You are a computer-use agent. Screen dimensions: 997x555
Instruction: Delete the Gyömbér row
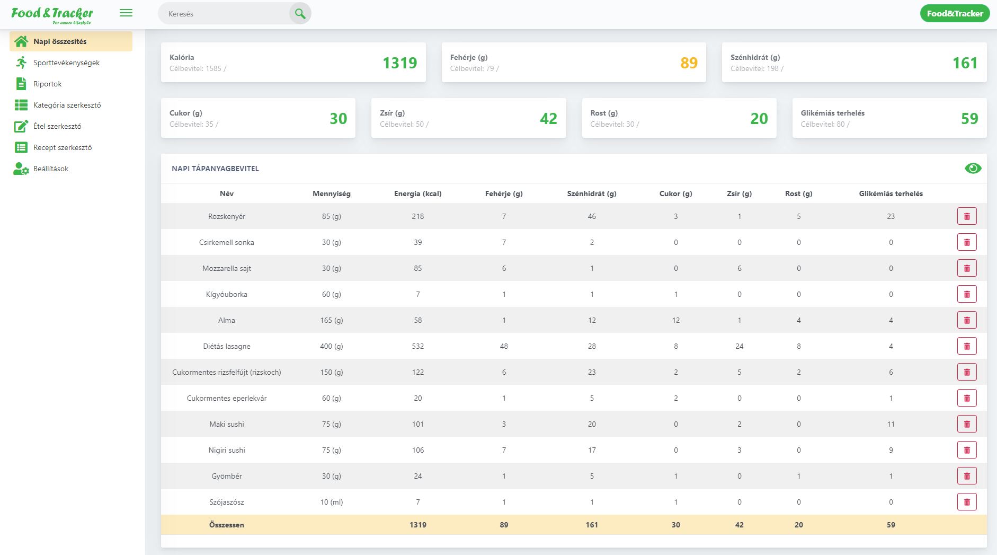(967, 476)
